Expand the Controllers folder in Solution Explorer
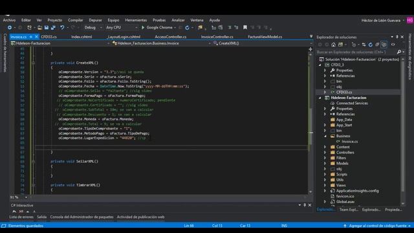The width and height of the screenshot is (414, 233). (x=325, y=153)
